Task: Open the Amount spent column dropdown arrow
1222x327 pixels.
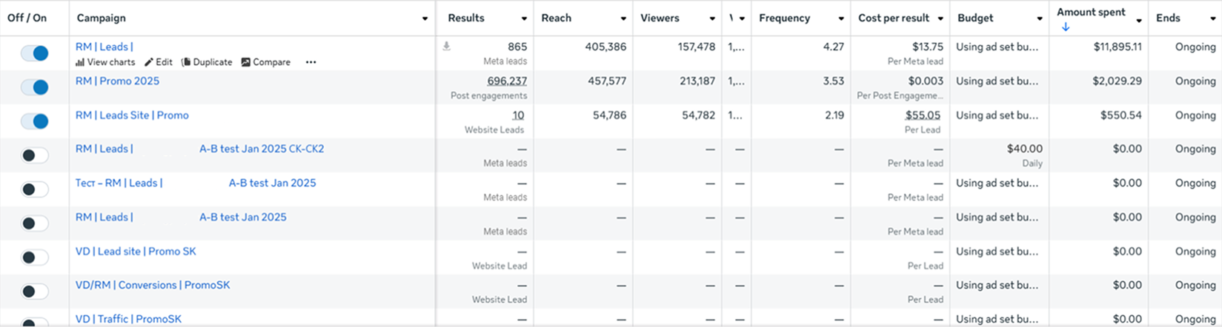Action: (1139, 20)
